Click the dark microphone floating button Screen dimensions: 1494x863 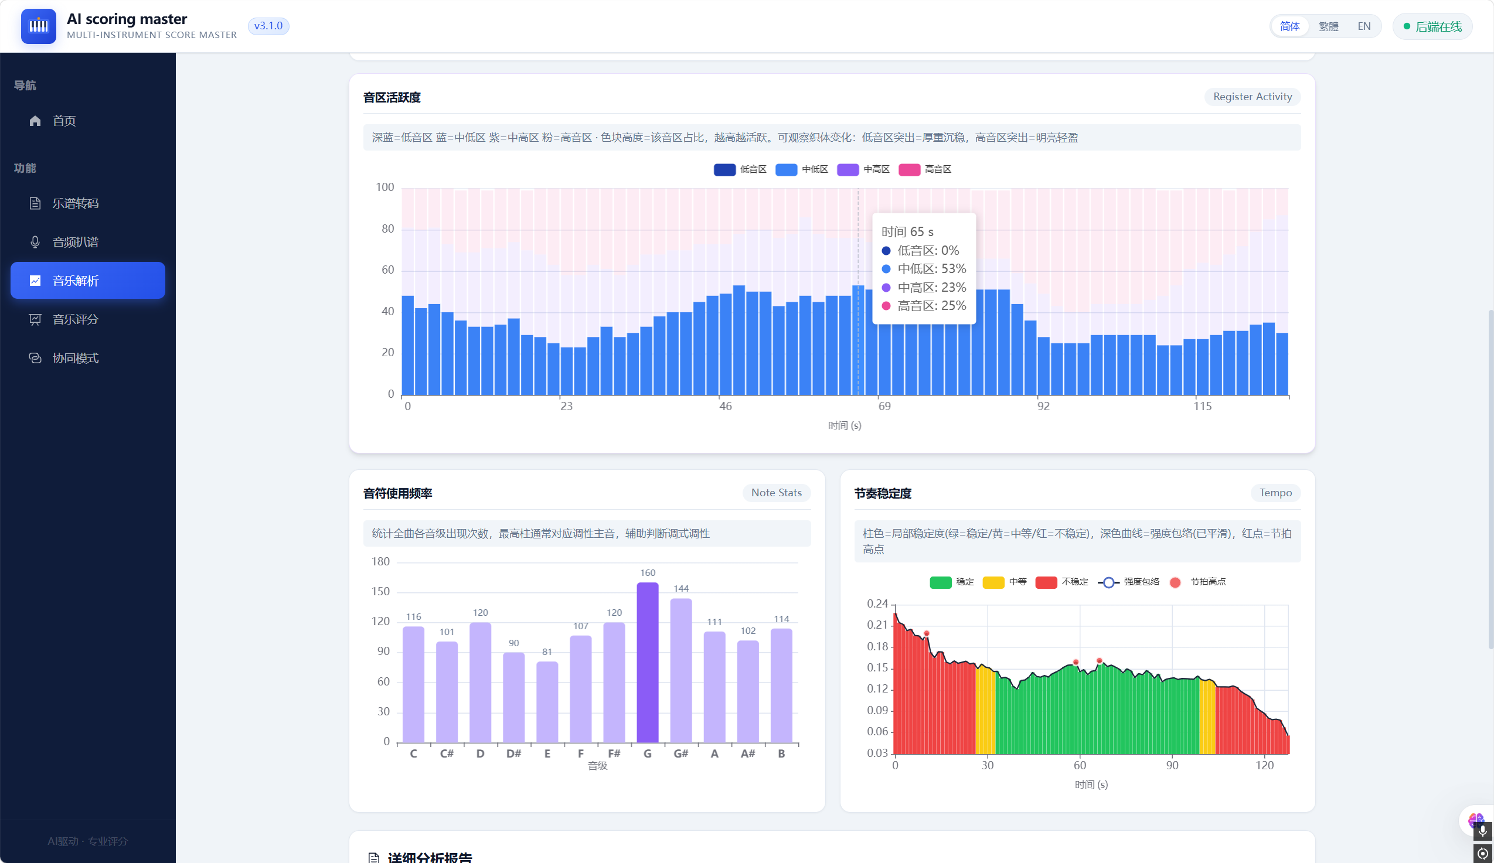[x=1482, y=831]
